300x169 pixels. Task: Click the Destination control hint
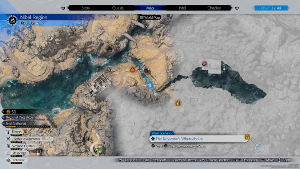(245, 160)
